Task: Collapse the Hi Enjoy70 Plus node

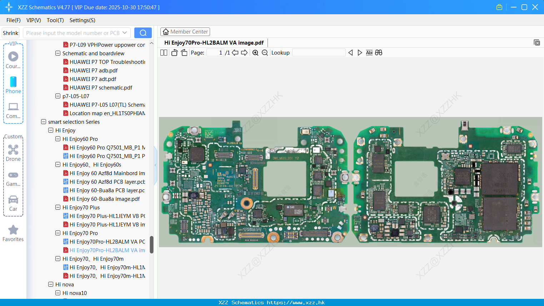Action: (58, 208)
